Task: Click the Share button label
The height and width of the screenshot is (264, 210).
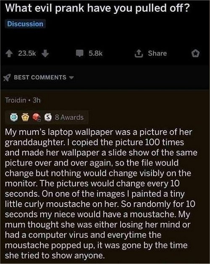Action: pyautogui.click(x=157, y=53)
